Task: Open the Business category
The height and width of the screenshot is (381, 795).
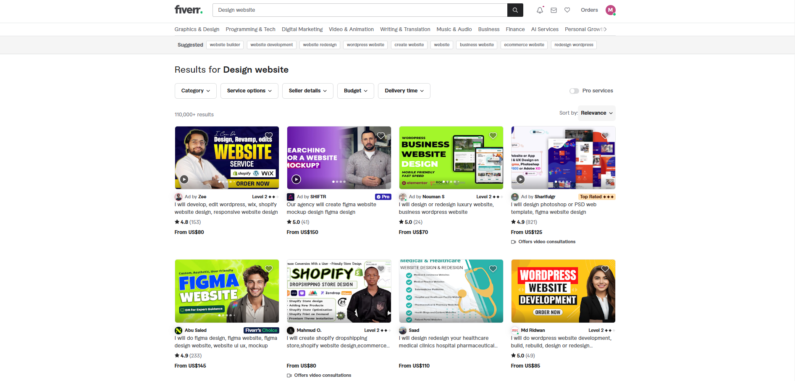Action: click(x=489, y=29)
